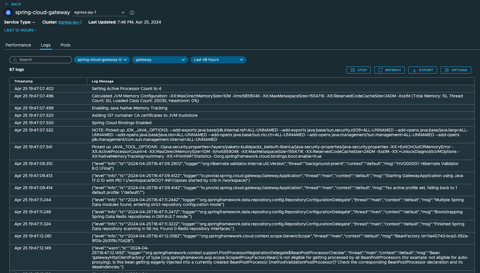Focus the log Search field
This screenshot has width=480, height=273.
point(41,60)
